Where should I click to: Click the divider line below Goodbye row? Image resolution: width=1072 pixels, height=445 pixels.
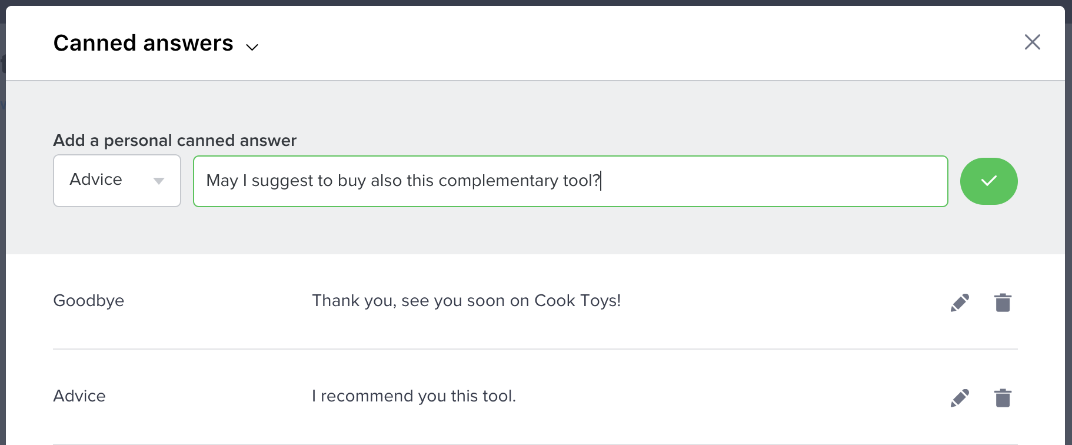530,349
